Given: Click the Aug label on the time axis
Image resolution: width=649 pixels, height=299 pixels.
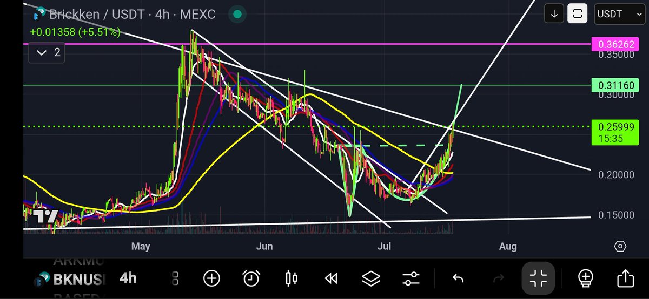Looking at the screenshot, I should pos(508,247).
